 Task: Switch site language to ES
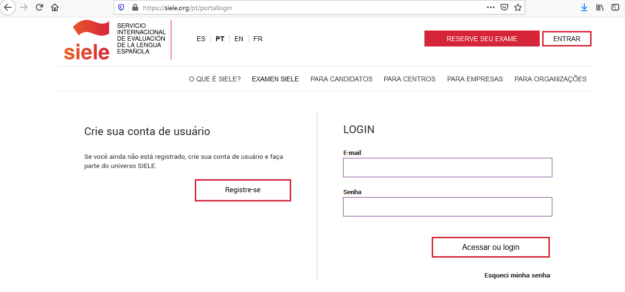point(201,39)
